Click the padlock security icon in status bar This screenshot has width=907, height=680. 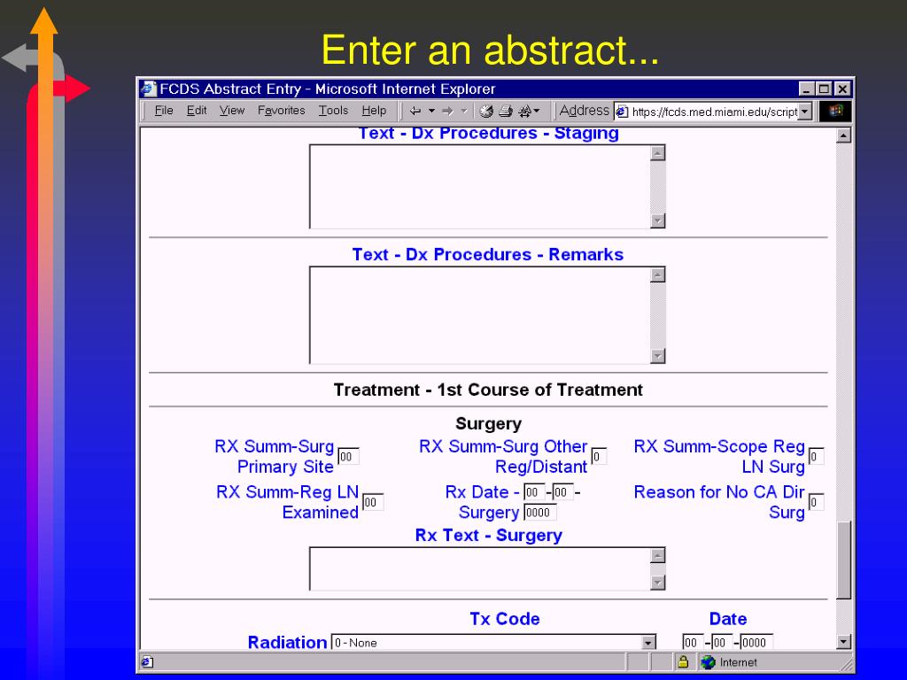click(683, 662)
